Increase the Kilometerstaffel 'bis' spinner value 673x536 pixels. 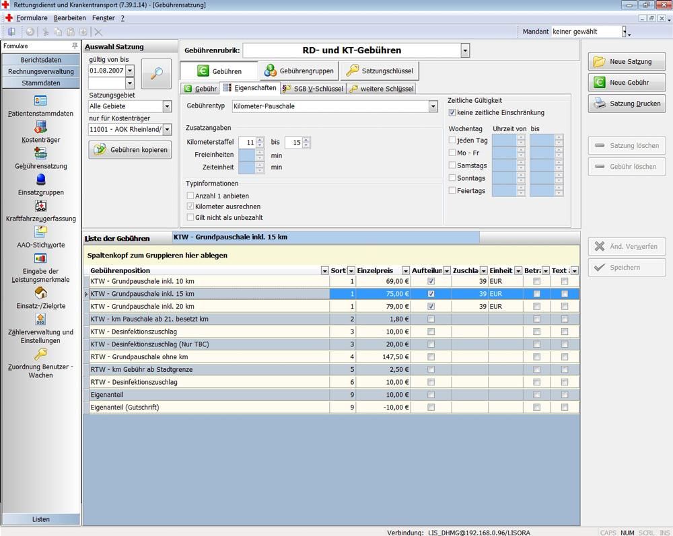pyautogui.click(x=307, y=140)
